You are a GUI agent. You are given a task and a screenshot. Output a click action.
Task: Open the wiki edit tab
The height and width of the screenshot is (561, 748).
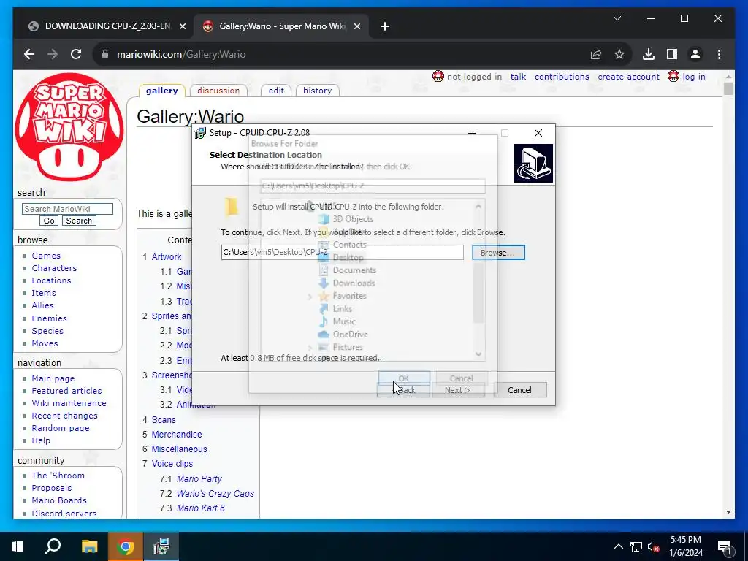[x=276, y=91]
